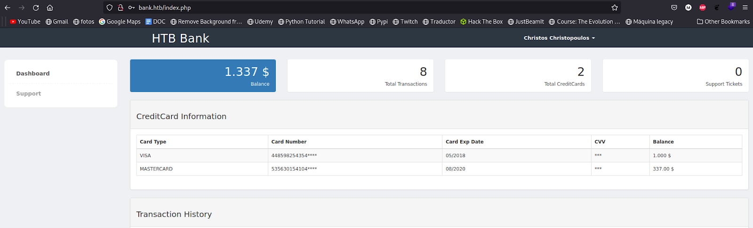The height and width of the screenshot is (228, 753).
Task: Click card number 535630154104****
Action: tap(294, 169)
